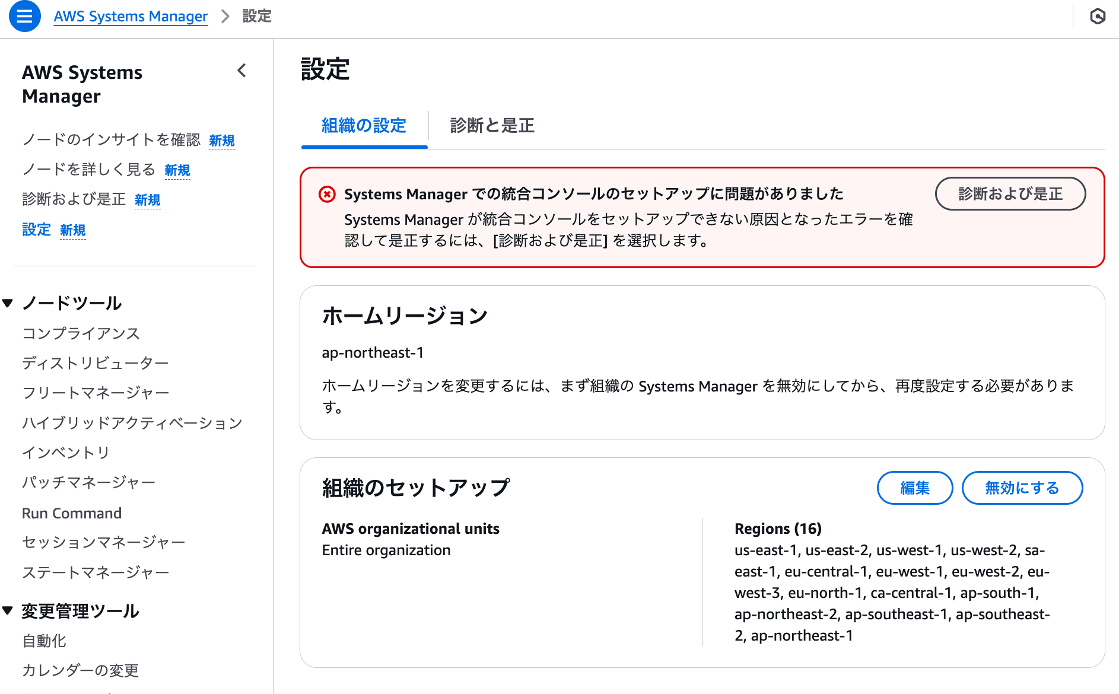The width and height of the screenshot is (1119, 694).
Task: Collapse the 変更管理ツール section
Action: point(8,610)
